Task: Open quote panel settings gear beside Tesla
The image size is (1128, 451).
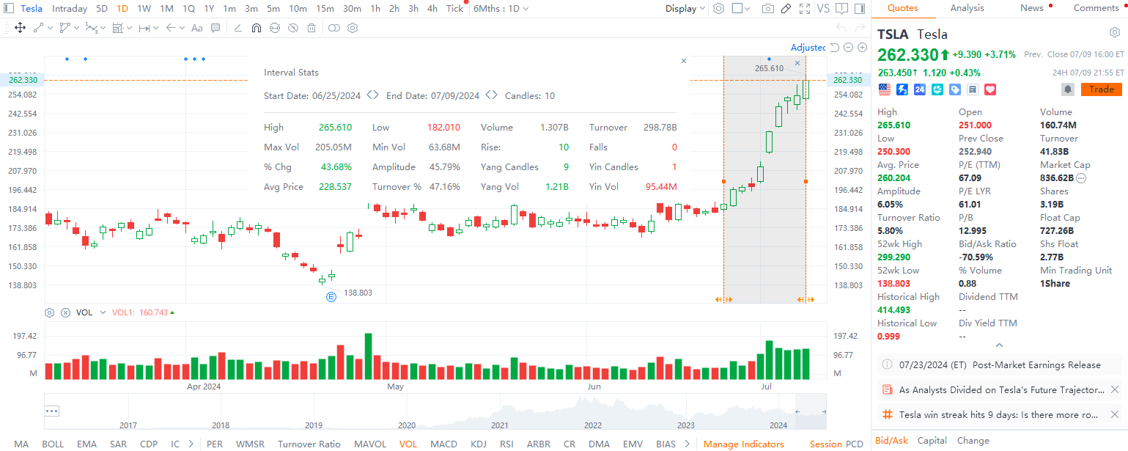Action: pyautogui.click(x=1115, y=33)
